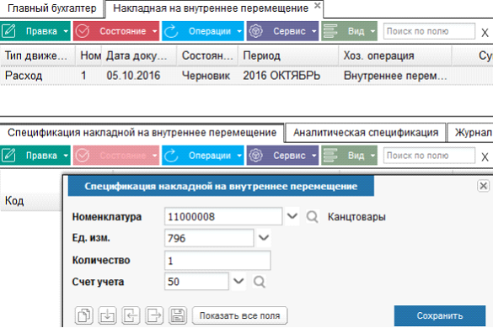Image resolution: width=493 pixels, height=328 pixels.
Task: Open the lower specification Сервис menu
Action: (x=282, y=156)
